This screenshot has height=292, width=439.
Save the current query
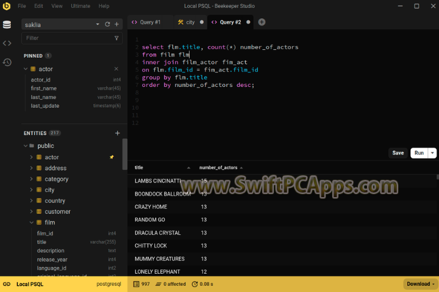tap(398, 153)
